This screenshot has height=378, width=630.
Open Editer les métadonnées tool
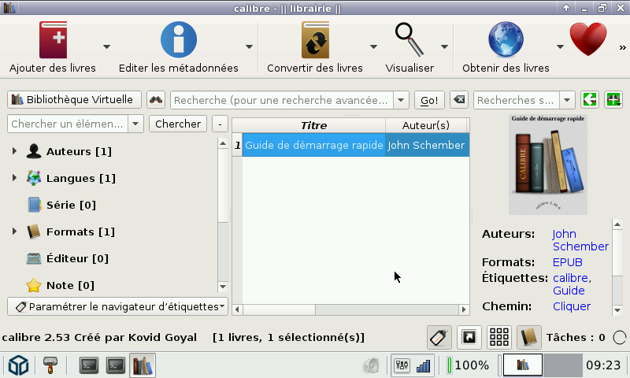(x=178, y=40)
